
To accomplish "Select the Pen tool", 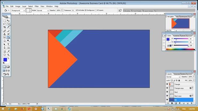I will pyautogui.click(x=5, y=48).
